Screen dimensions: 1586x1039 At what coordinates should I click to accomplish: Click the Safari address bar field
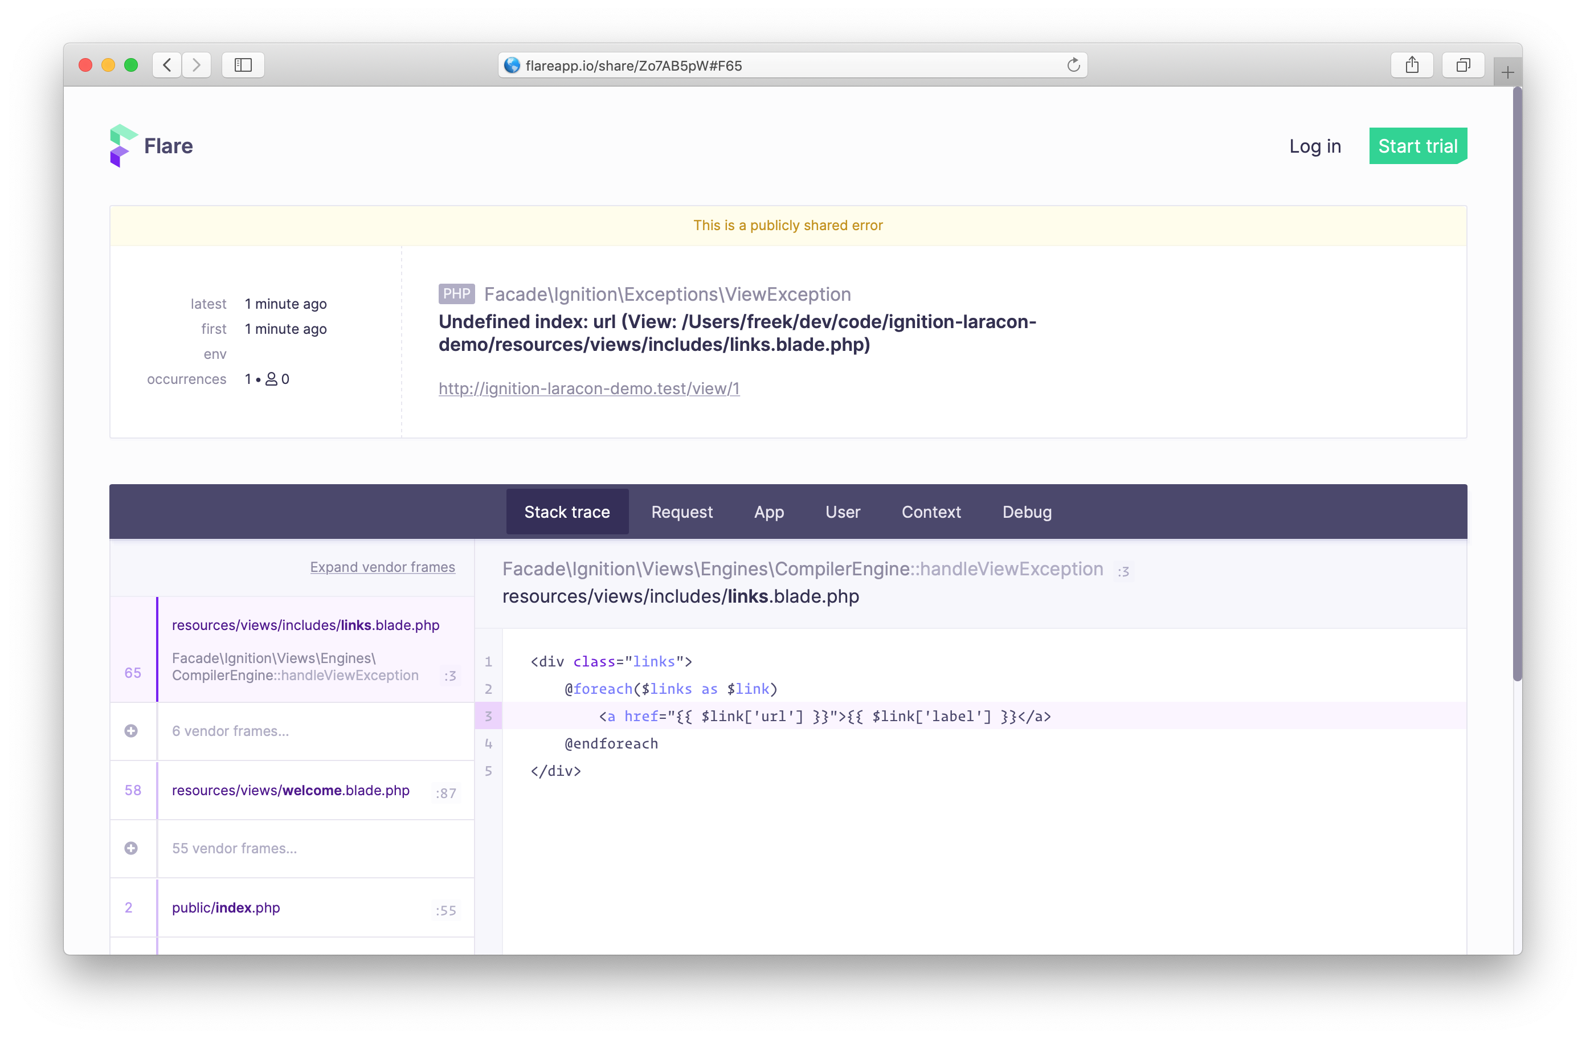(792, 64)
